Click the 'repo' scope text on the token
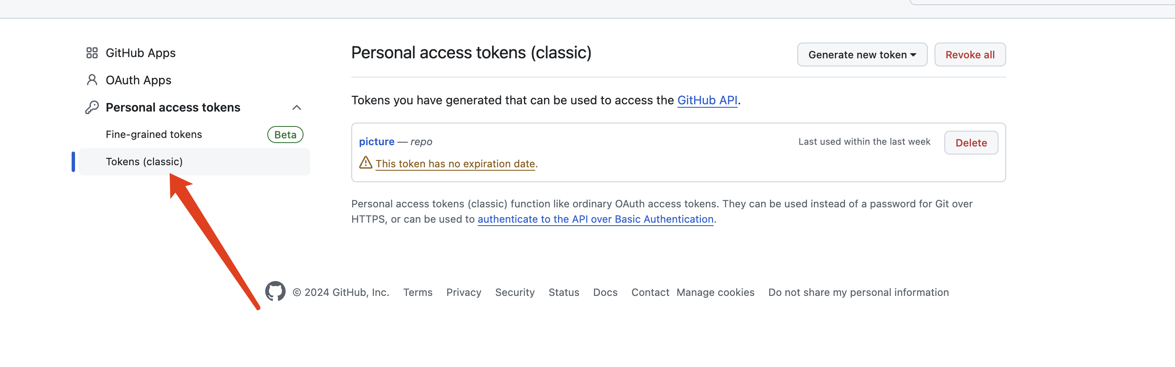 click(x=421, y=142)
